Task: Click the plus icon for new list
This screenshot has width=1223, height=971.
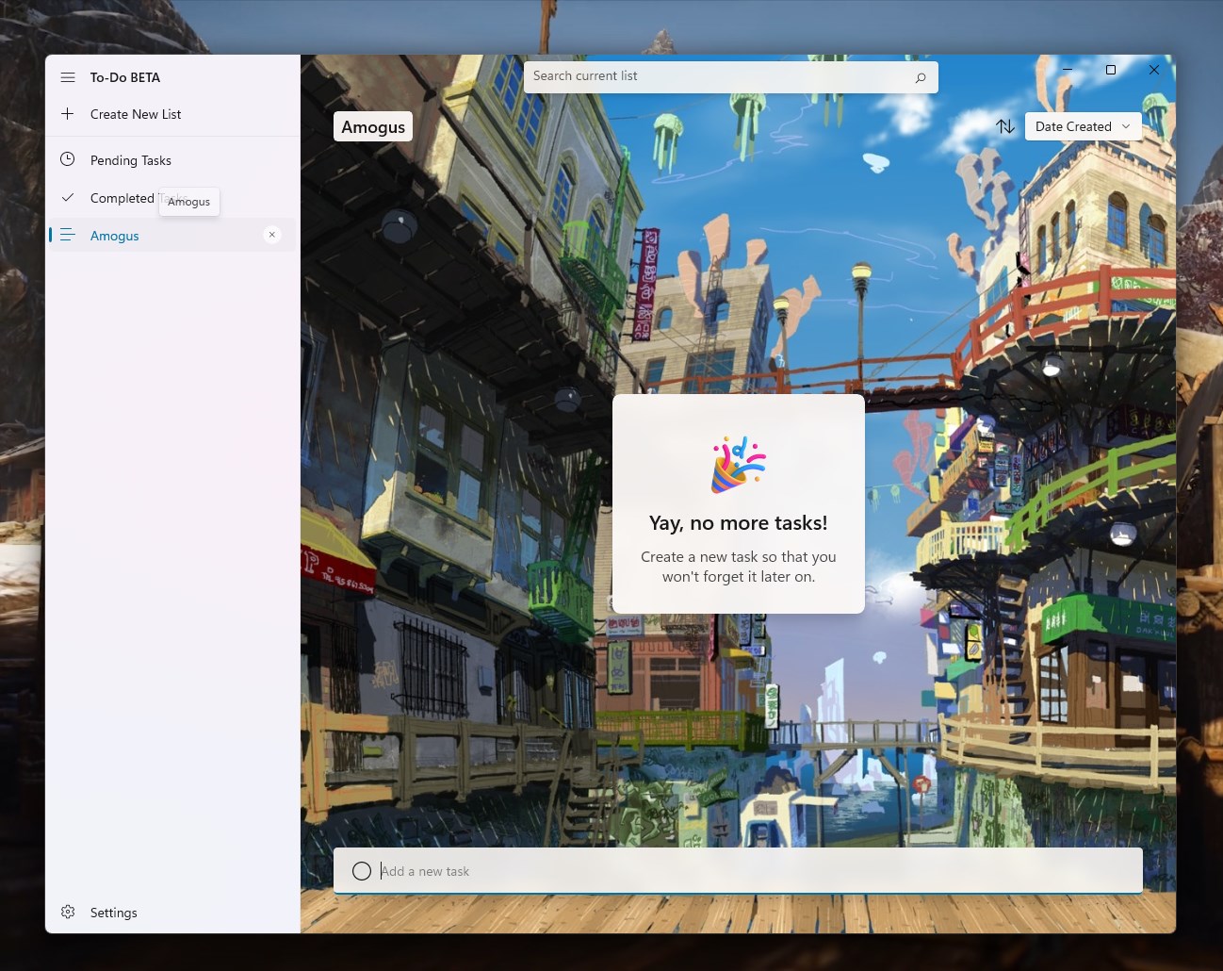Action: coord(68,114)
